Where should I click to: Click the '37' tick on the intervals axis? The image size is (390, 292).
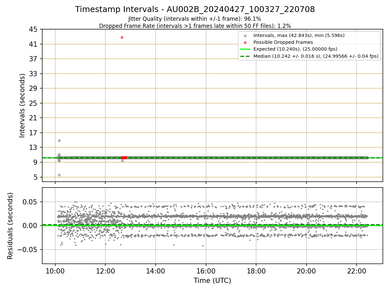pyautogui.click(x=34, y=59)
